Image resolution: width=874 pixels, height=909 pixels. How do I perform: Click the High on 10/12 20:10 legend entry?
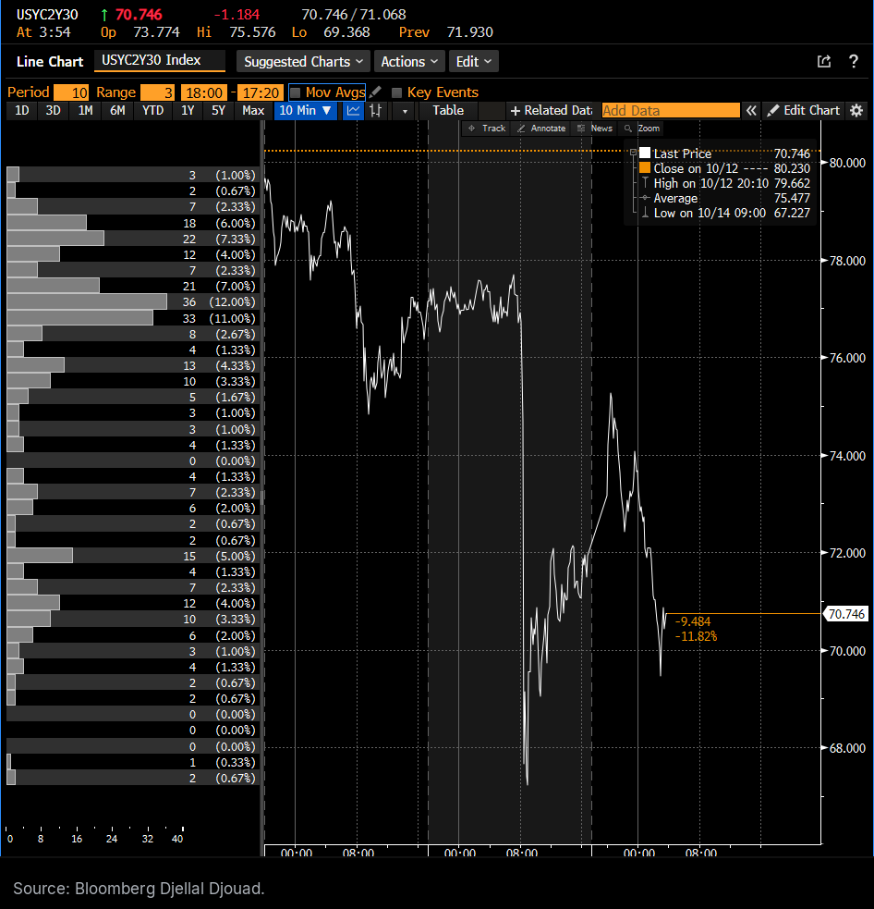point(725,183)
